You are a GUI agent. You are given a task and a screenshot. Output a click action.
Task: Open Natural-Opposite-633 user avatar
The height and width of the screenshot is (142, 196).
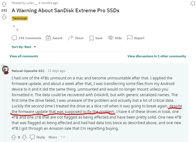coord(5,70)
